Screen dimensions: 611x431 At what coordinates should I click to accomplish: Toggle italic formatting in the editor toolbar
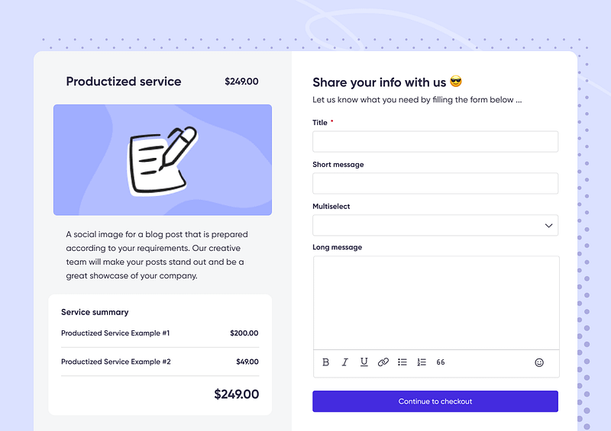344,362
